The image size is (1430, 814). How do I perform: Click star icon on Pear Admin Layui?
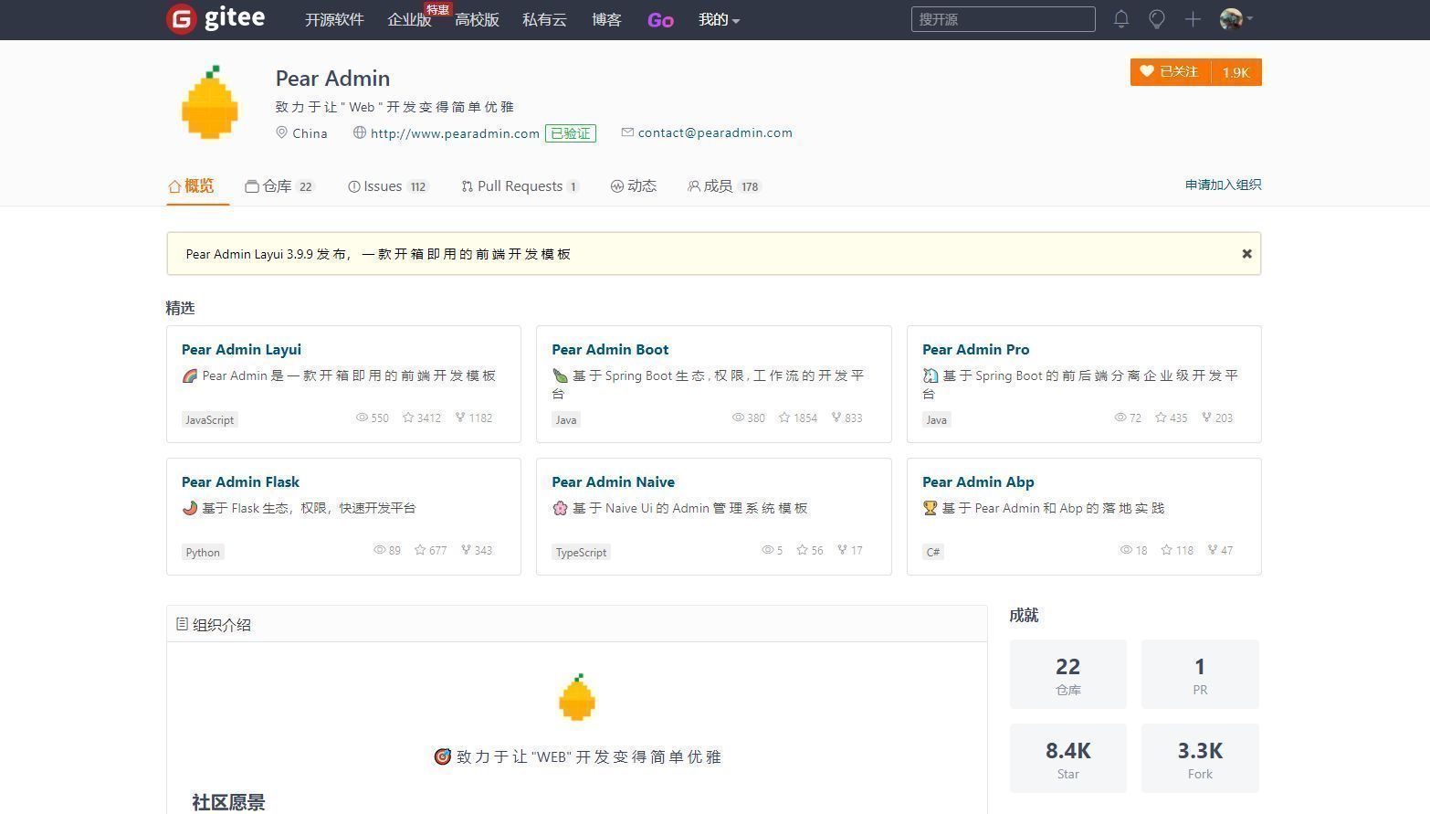[x=408, y=418]
